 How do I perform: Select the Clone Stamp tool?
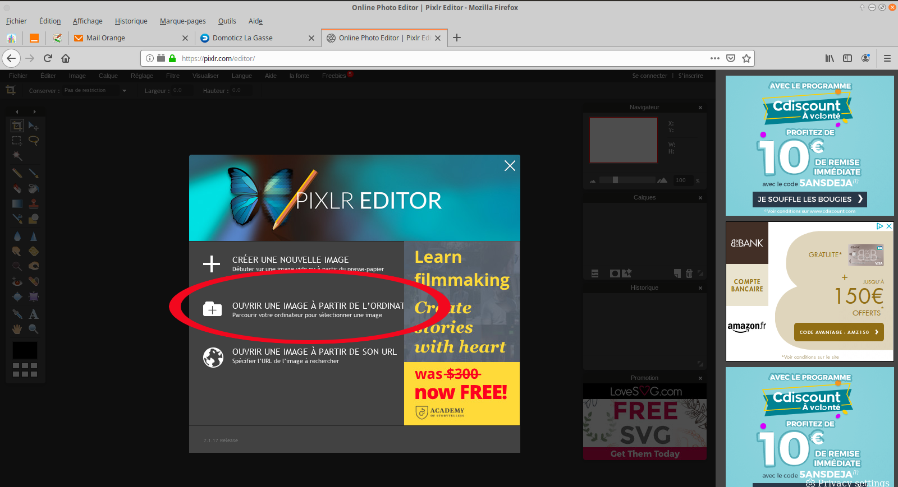click(x=34, y=203)
